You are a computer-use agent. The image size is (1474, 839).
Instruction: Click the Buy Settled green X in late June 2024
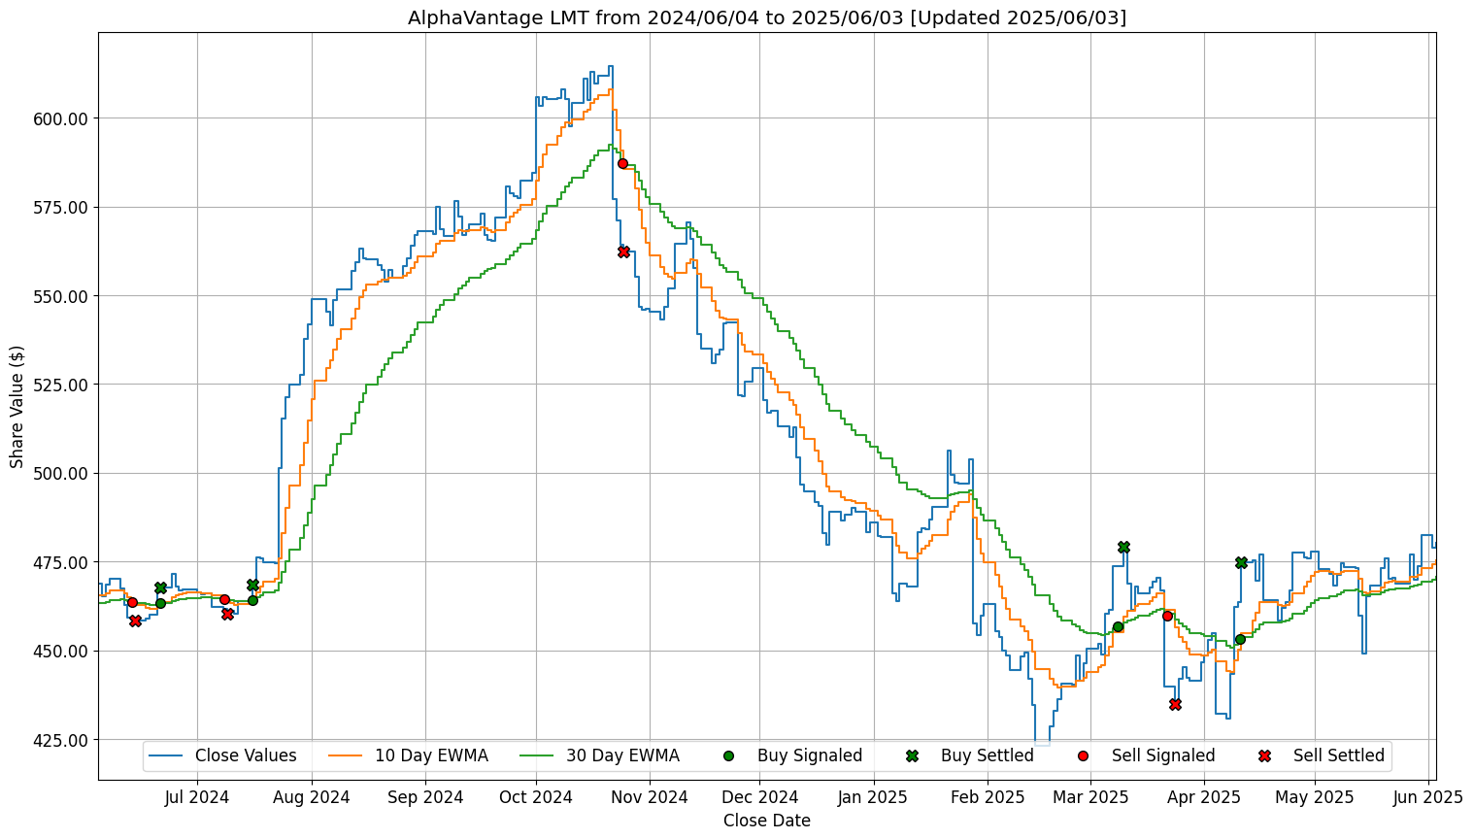(160, 588)
